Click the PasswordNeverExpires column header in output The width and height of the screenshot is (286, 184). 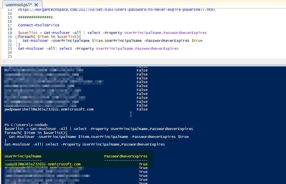click(126, 156)
